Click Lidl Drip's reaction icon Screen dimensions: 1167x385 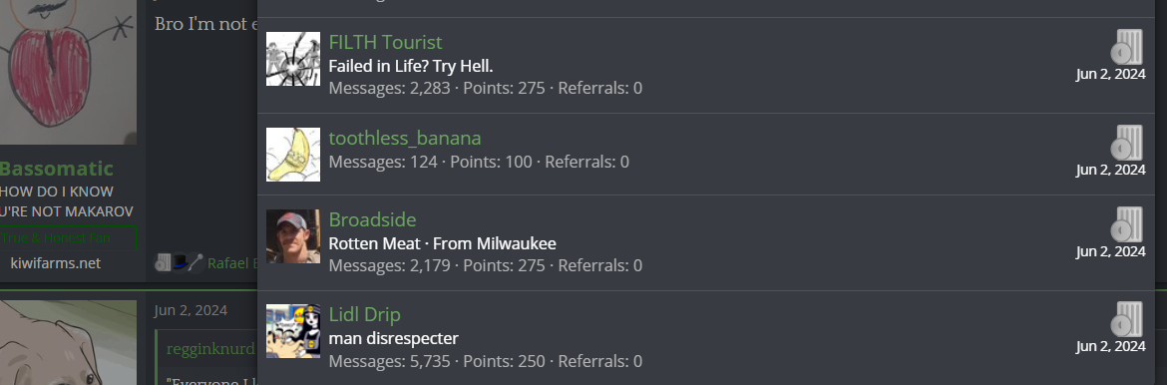point(1127,319)
